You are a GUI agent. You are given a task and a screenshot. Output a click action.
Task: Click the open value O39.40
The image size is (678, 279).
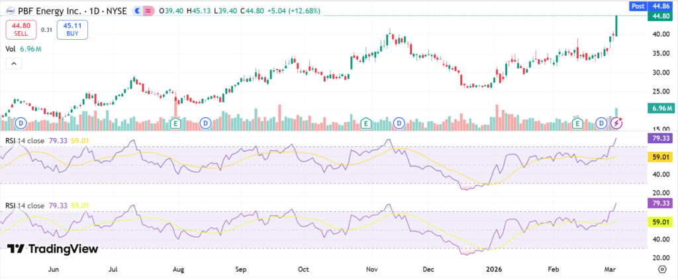point(171,11)
